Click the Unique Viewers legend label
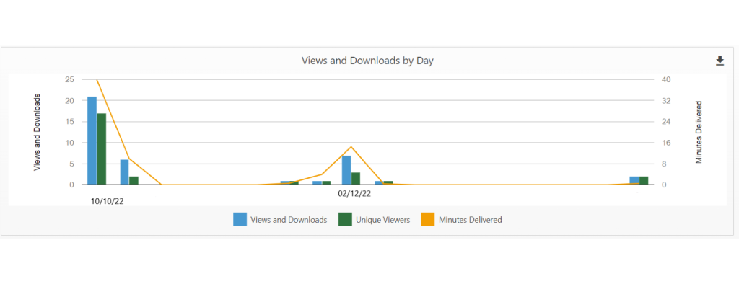The width and height of the screenshot is (739, 284). point(382,220)
